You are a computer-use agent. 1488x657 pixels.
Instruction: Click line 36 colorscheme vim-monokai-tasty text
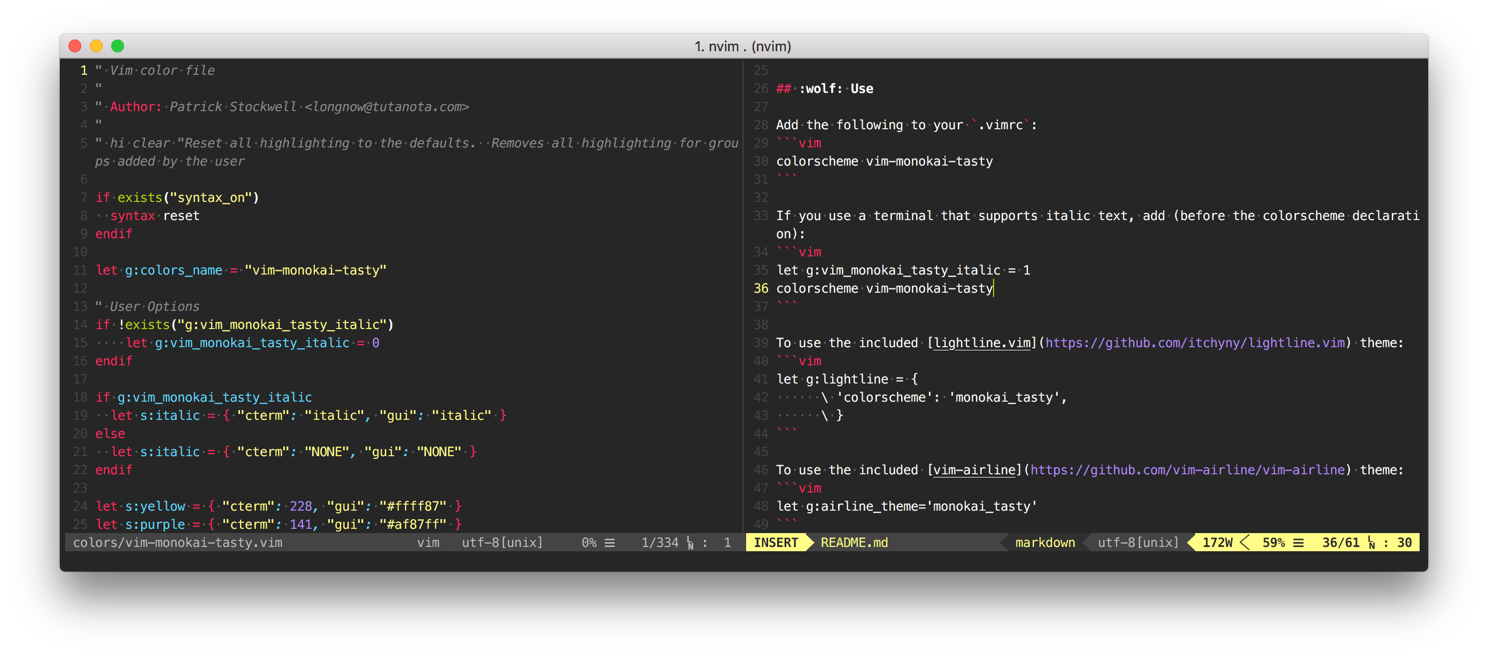tap(884, 288)
